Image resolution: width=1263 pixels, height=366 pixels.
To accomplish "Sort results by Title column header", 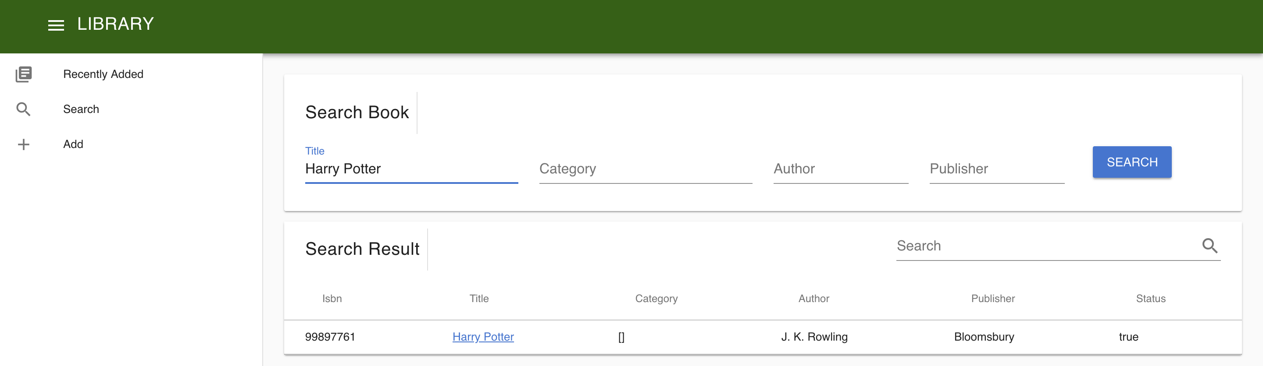I will [x=478, y=299].
